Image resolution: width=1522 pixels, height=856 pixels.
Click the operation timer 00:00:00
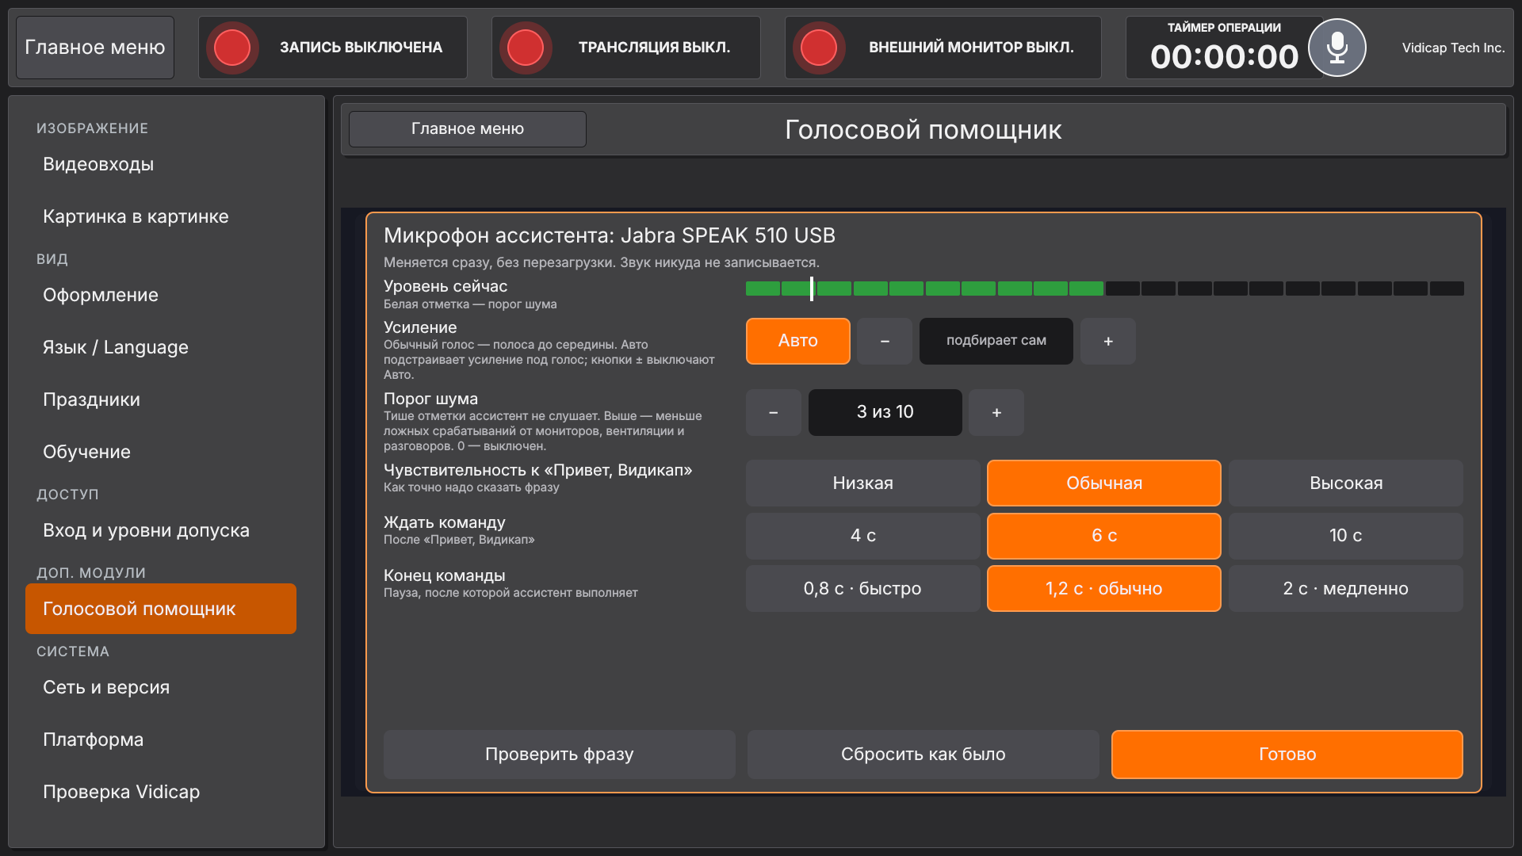(1224, 56)
